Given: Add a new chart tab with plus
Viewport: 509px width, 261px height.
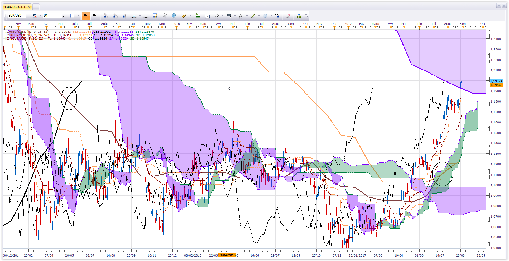Looking at the screenshot, I should [36, 7].
